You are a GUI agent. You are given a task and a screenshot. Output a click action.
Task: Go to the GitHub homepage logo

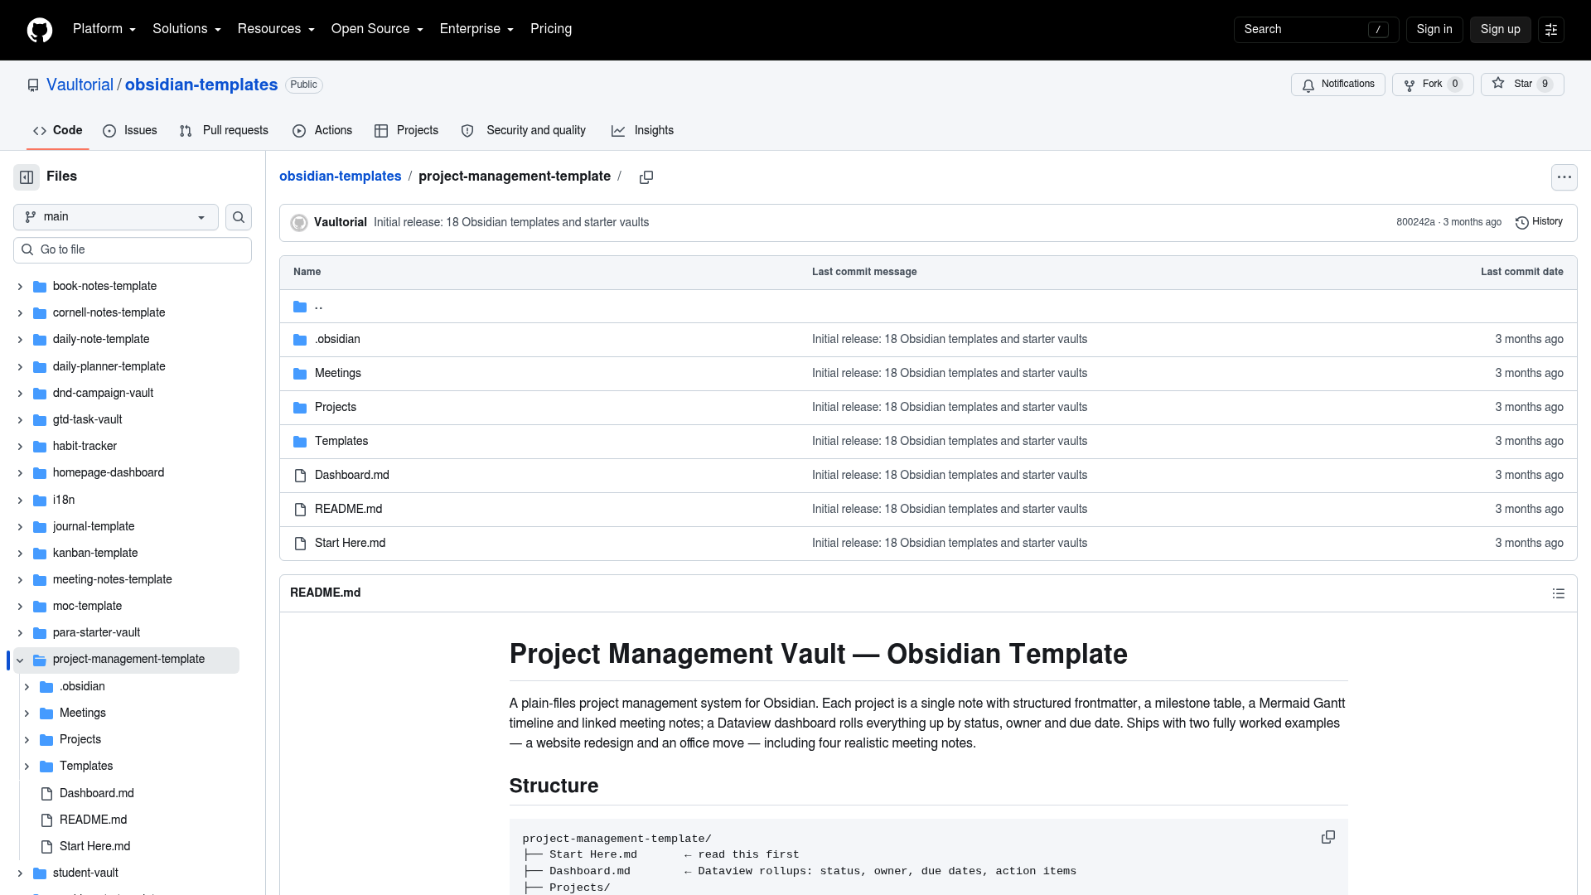coord(40,30)
